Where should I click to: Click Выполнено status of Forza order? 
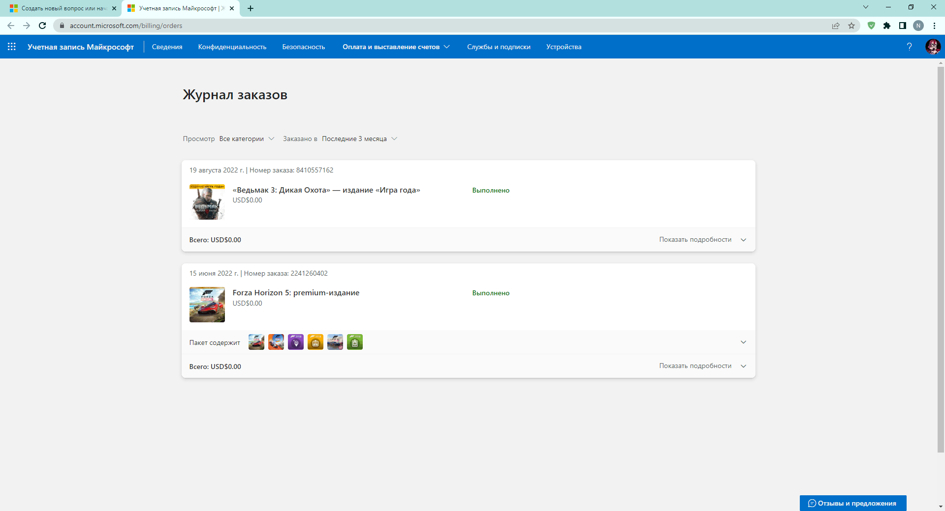click(x=491, y=293)
